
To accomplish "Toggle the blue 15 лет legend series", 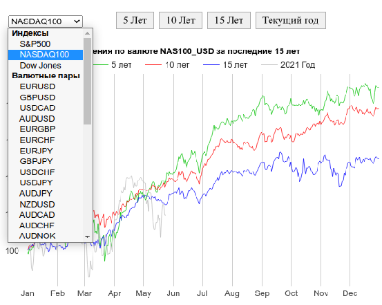I will pos(225,65).
